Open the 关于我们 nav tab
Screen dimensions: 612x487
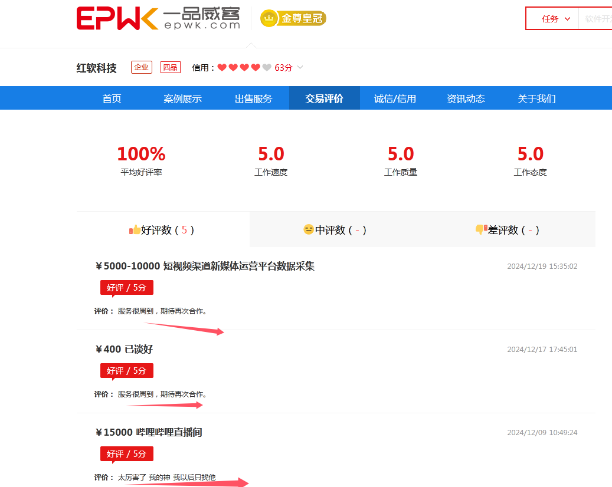pyautogui.click(x=536, y=98)
